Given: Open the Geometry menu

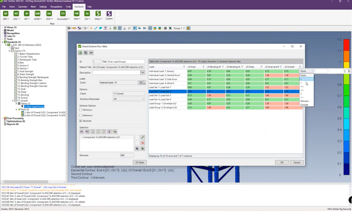Looking at the screenshot, I should (x=22, y=6).
